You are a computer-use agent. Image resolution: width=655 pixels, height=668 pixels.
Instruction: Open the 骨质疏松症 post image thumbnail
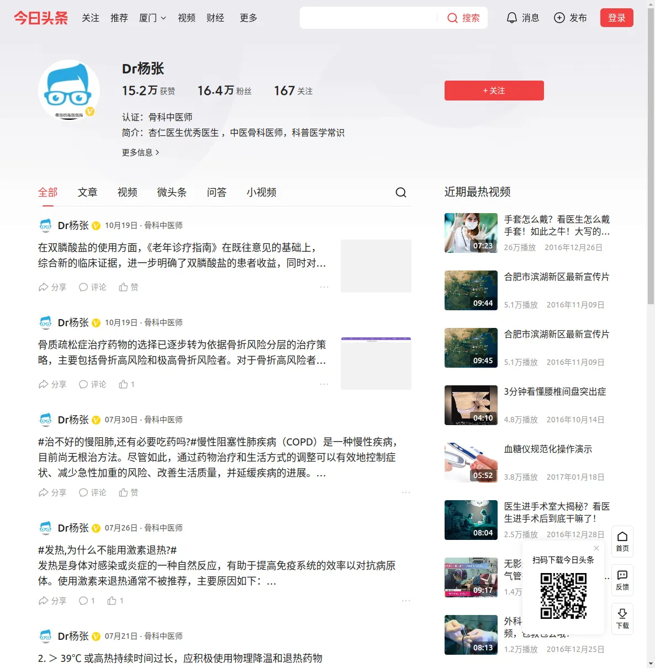tap(376, 363)
